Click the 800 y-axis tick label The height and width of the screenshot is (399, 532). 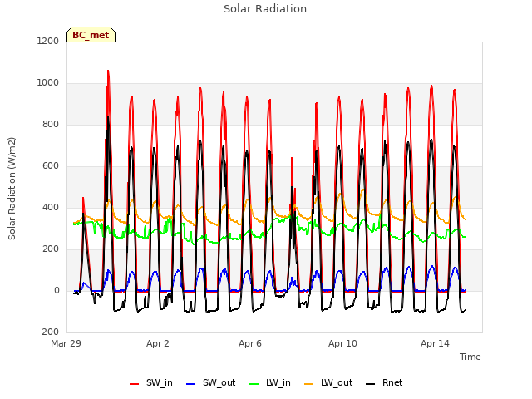pos(51,125)
